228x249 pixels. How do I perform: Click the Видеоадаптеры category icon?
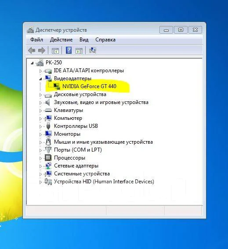tap(48, 78)
